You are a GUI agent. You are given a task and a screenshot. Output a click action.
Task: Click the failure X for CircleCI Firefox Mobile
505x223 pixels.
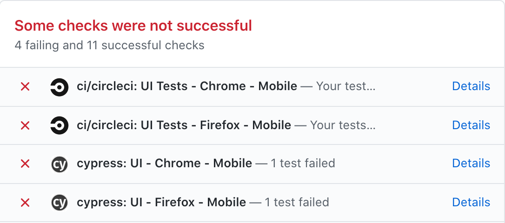point(25,125)
